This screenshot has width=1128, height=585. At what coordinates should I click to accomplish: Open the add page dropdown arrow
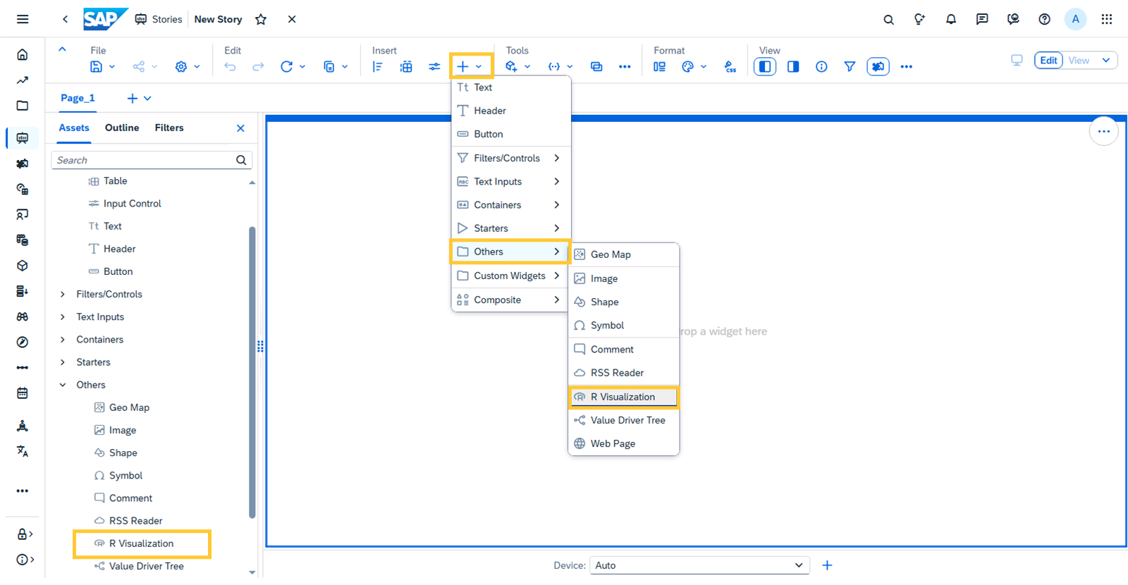coord(147,98)
